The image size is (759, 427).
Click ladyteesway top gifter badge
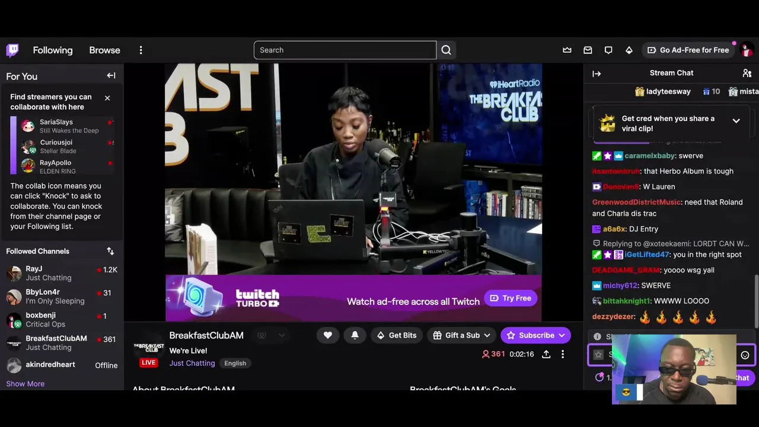tap(663, 92)
